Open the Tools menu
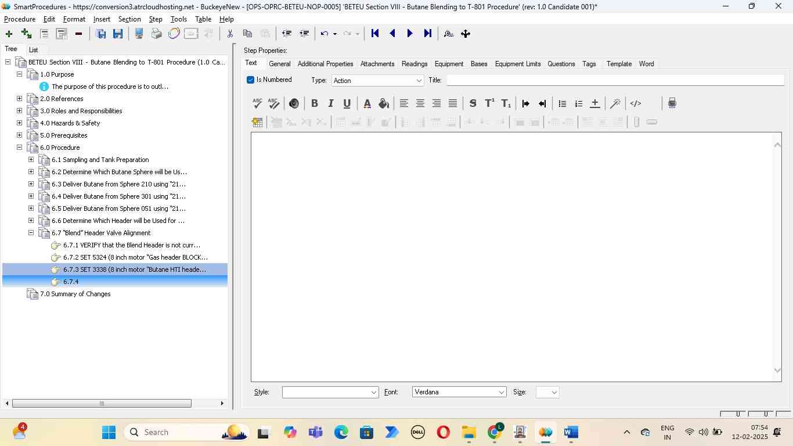The height and width of the screenshot is (446, 793). coord(179,19)
